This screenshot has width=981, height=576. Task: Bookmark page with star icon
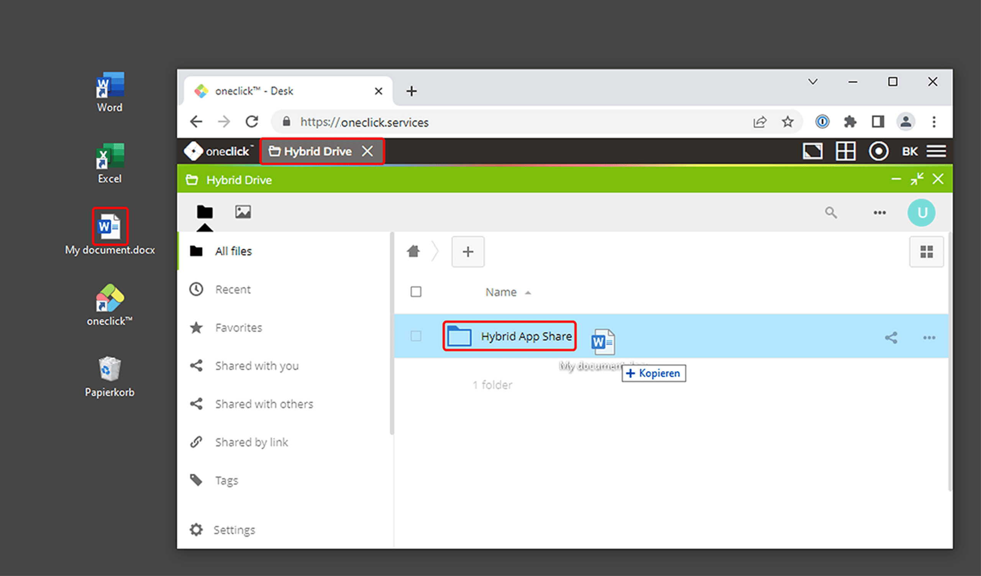pos(787,122)
